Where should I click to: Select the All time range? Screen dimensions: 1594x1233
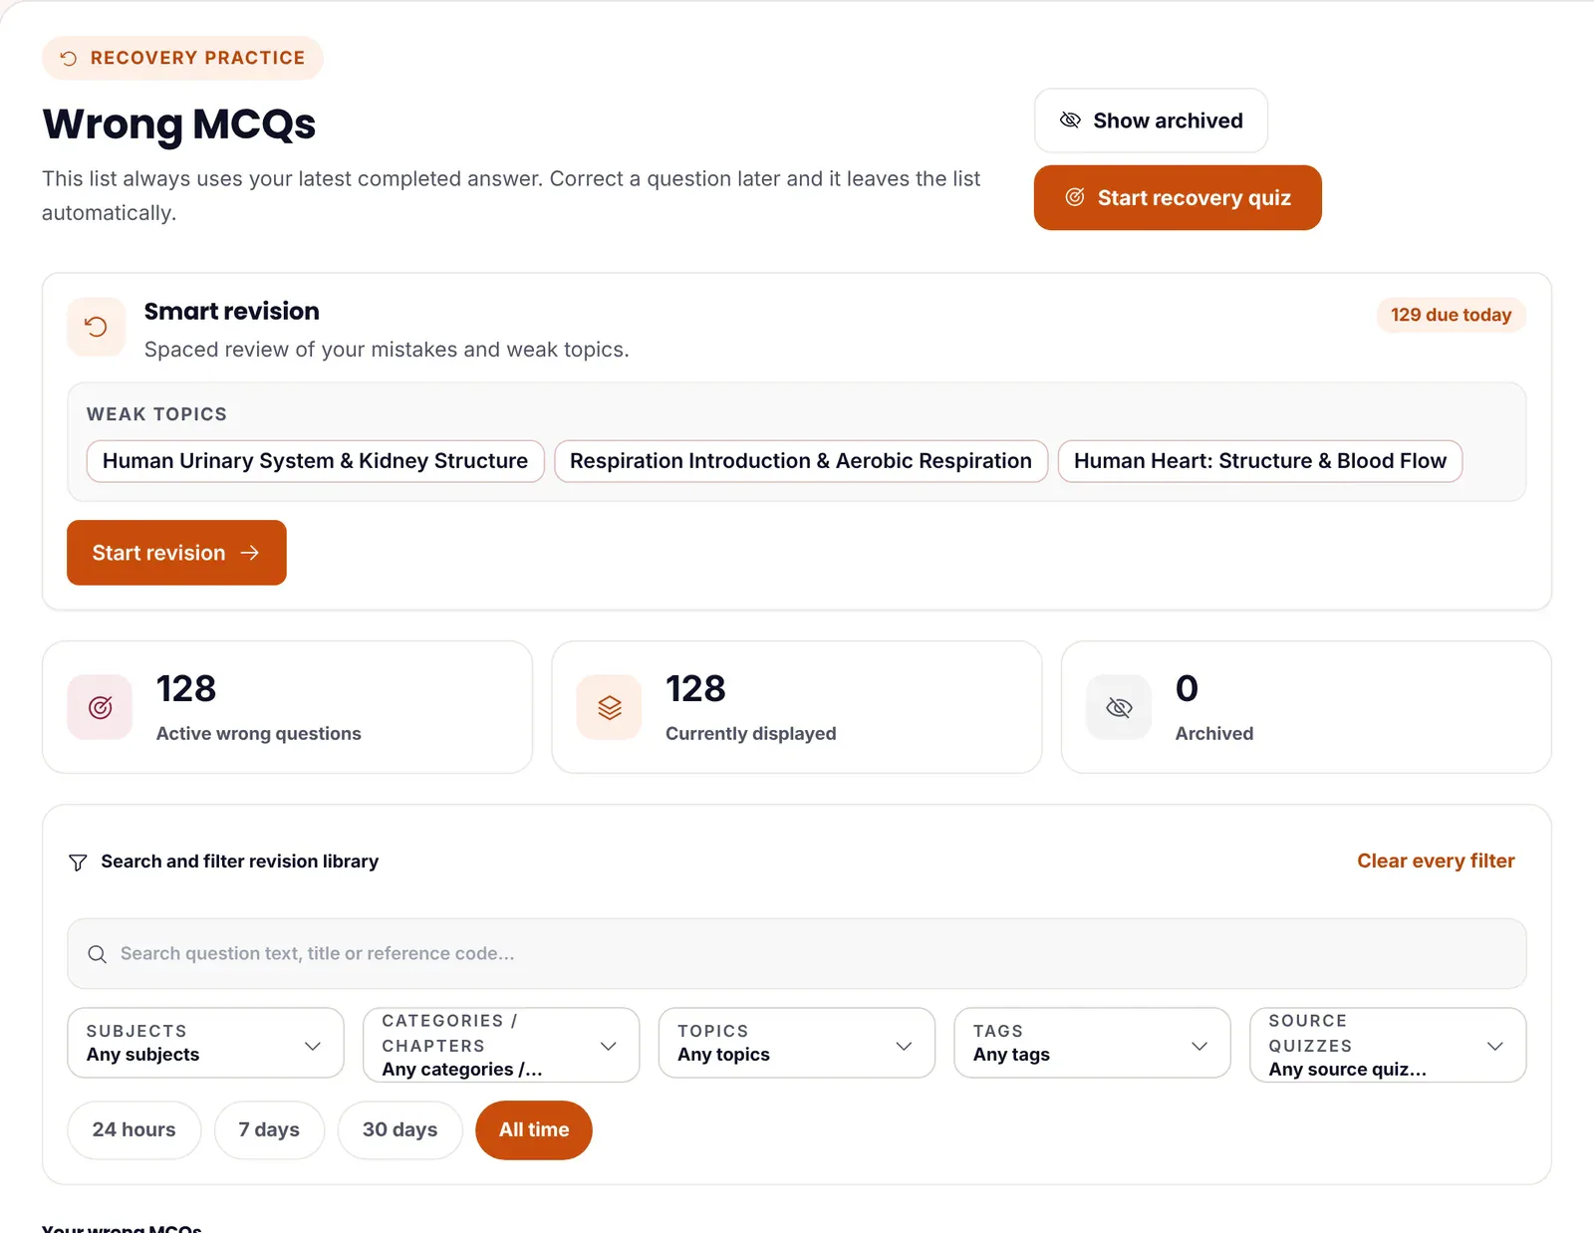pos(534,1130)
